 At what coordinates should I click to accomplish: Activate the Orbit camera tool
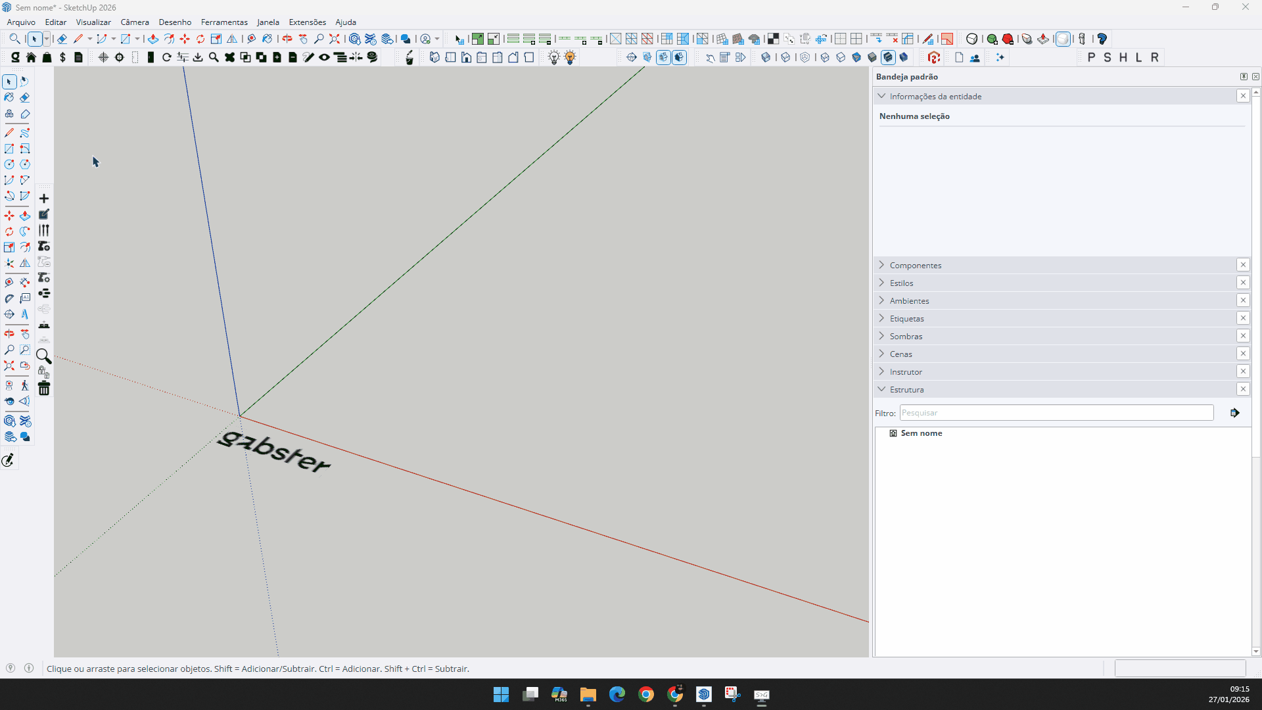coord(9,334)
